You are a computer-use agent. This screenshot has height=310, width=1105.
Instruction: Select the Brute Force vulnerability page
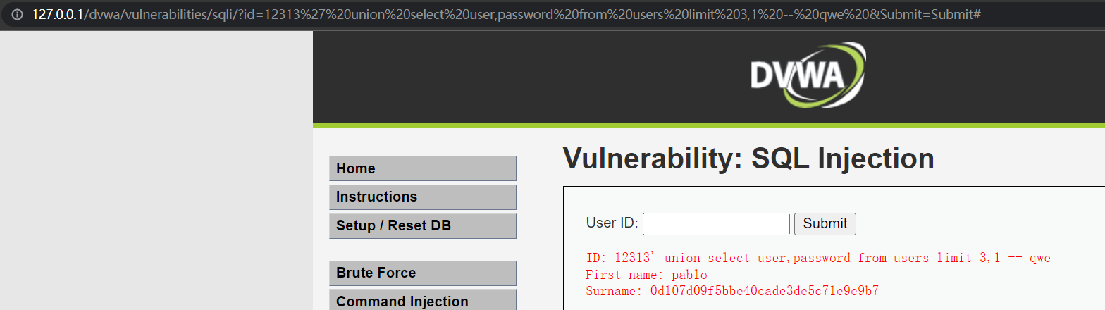(423, 273)
